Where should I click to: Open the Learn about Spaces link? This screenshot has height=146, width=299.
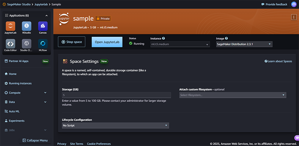tap(278, 61)
